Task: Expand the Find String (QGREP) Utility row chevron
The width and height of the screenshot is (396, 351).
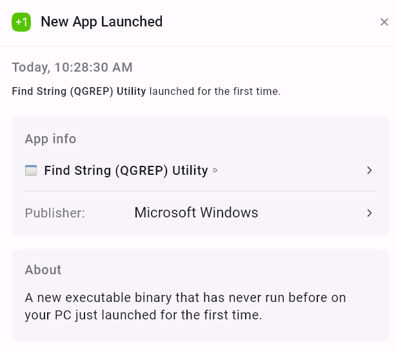Action: [x=370, y=170]
